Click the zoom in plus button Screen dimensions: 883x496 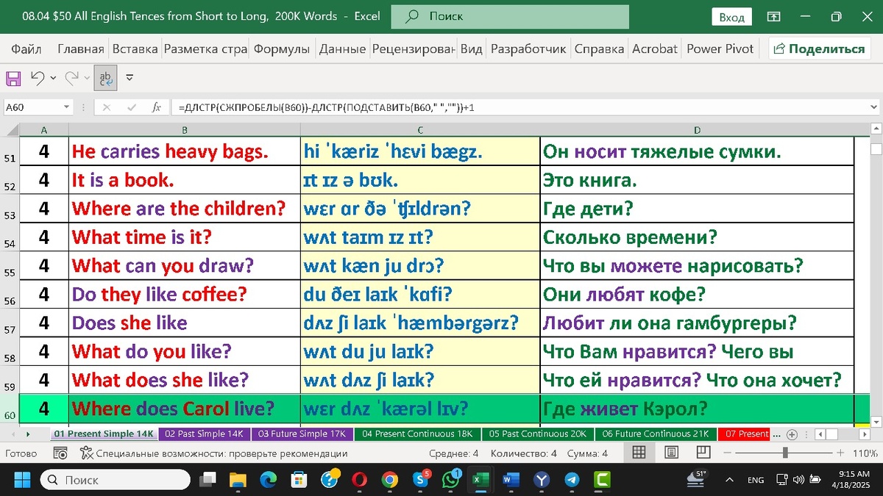840,453
